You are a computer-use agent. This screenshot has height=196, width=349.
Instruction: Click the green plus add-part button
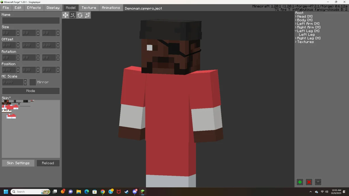[300, 182]
